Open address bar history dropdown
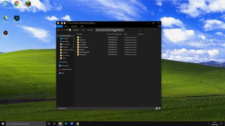The width and height of the screenshot is (225, 126). coord(136,30)
